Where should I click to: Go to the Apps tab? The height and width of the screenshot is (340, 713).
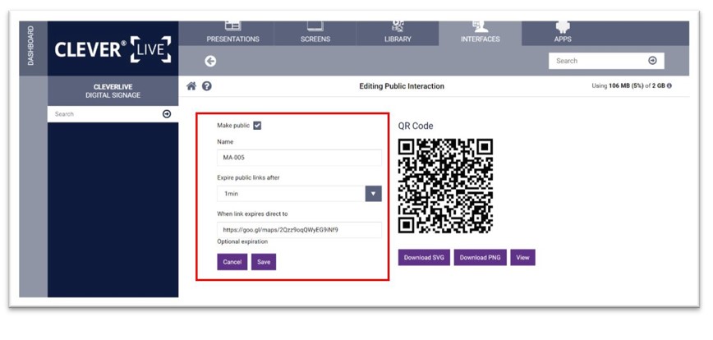[x=563, y=33]
